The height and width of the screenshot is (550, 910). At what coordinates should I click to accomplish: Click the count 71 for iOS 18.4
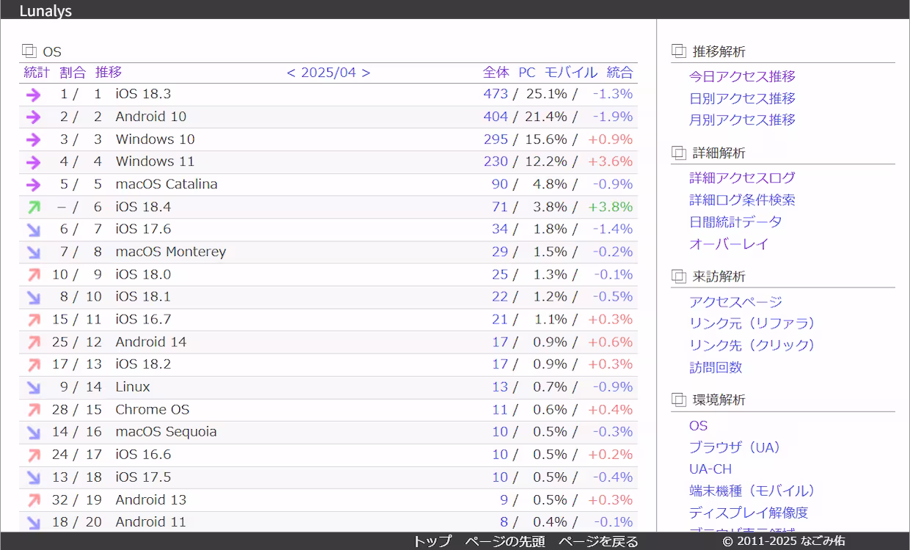click(500, 207)
